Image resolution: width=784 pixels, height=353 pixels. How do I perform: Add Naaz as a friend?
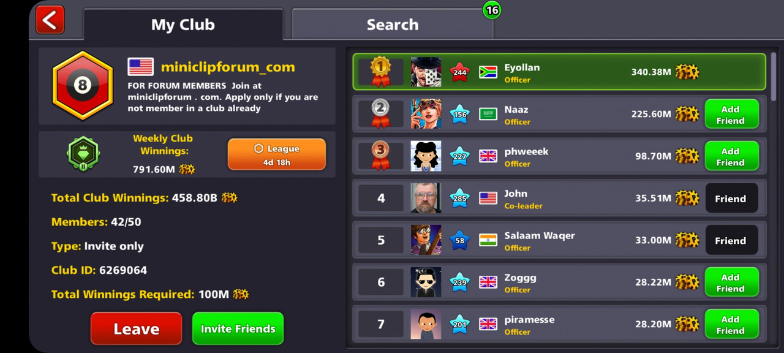pos(731,114)
